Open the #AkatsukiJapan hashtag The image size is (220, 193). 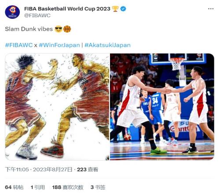tap(107, 45)
